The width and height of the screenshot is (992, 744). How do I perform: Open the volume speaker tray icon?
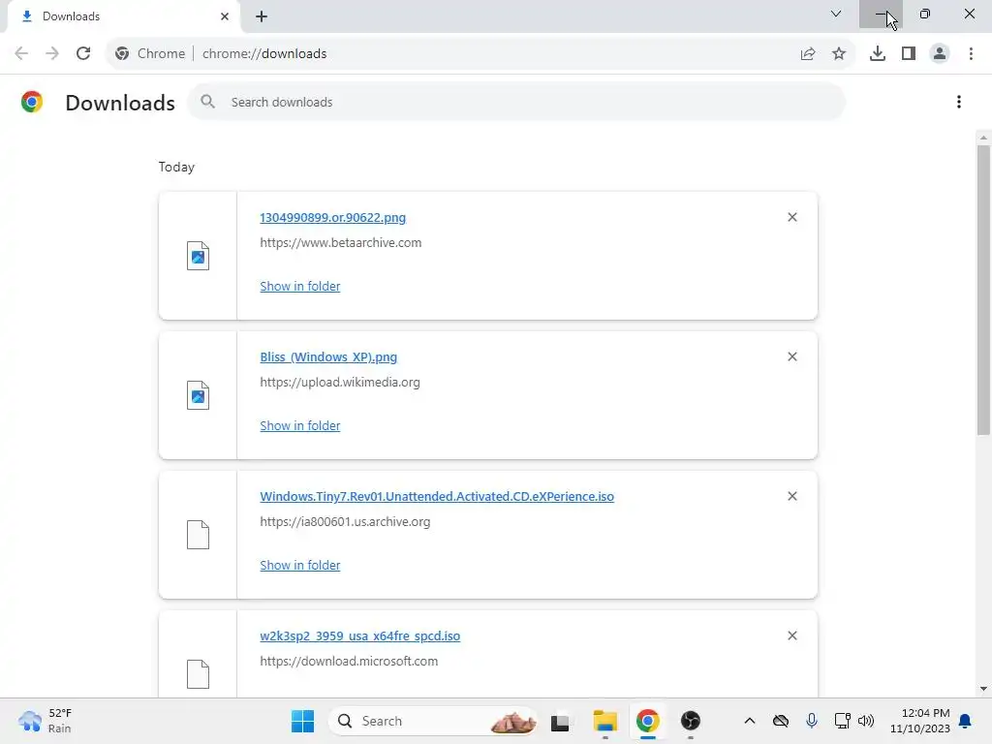tap(865, 721)
